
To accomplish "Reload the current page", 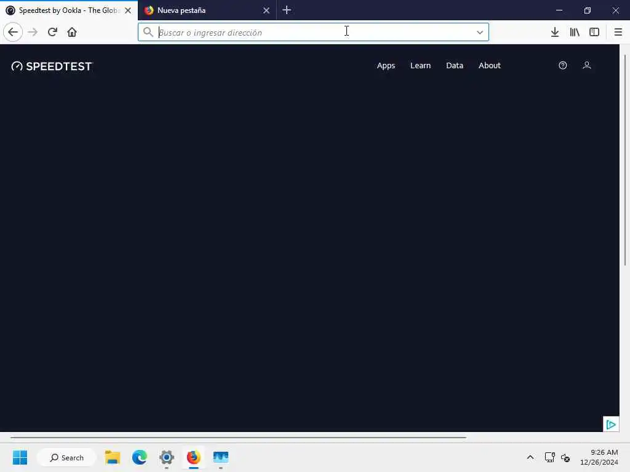I will point(52,32).
